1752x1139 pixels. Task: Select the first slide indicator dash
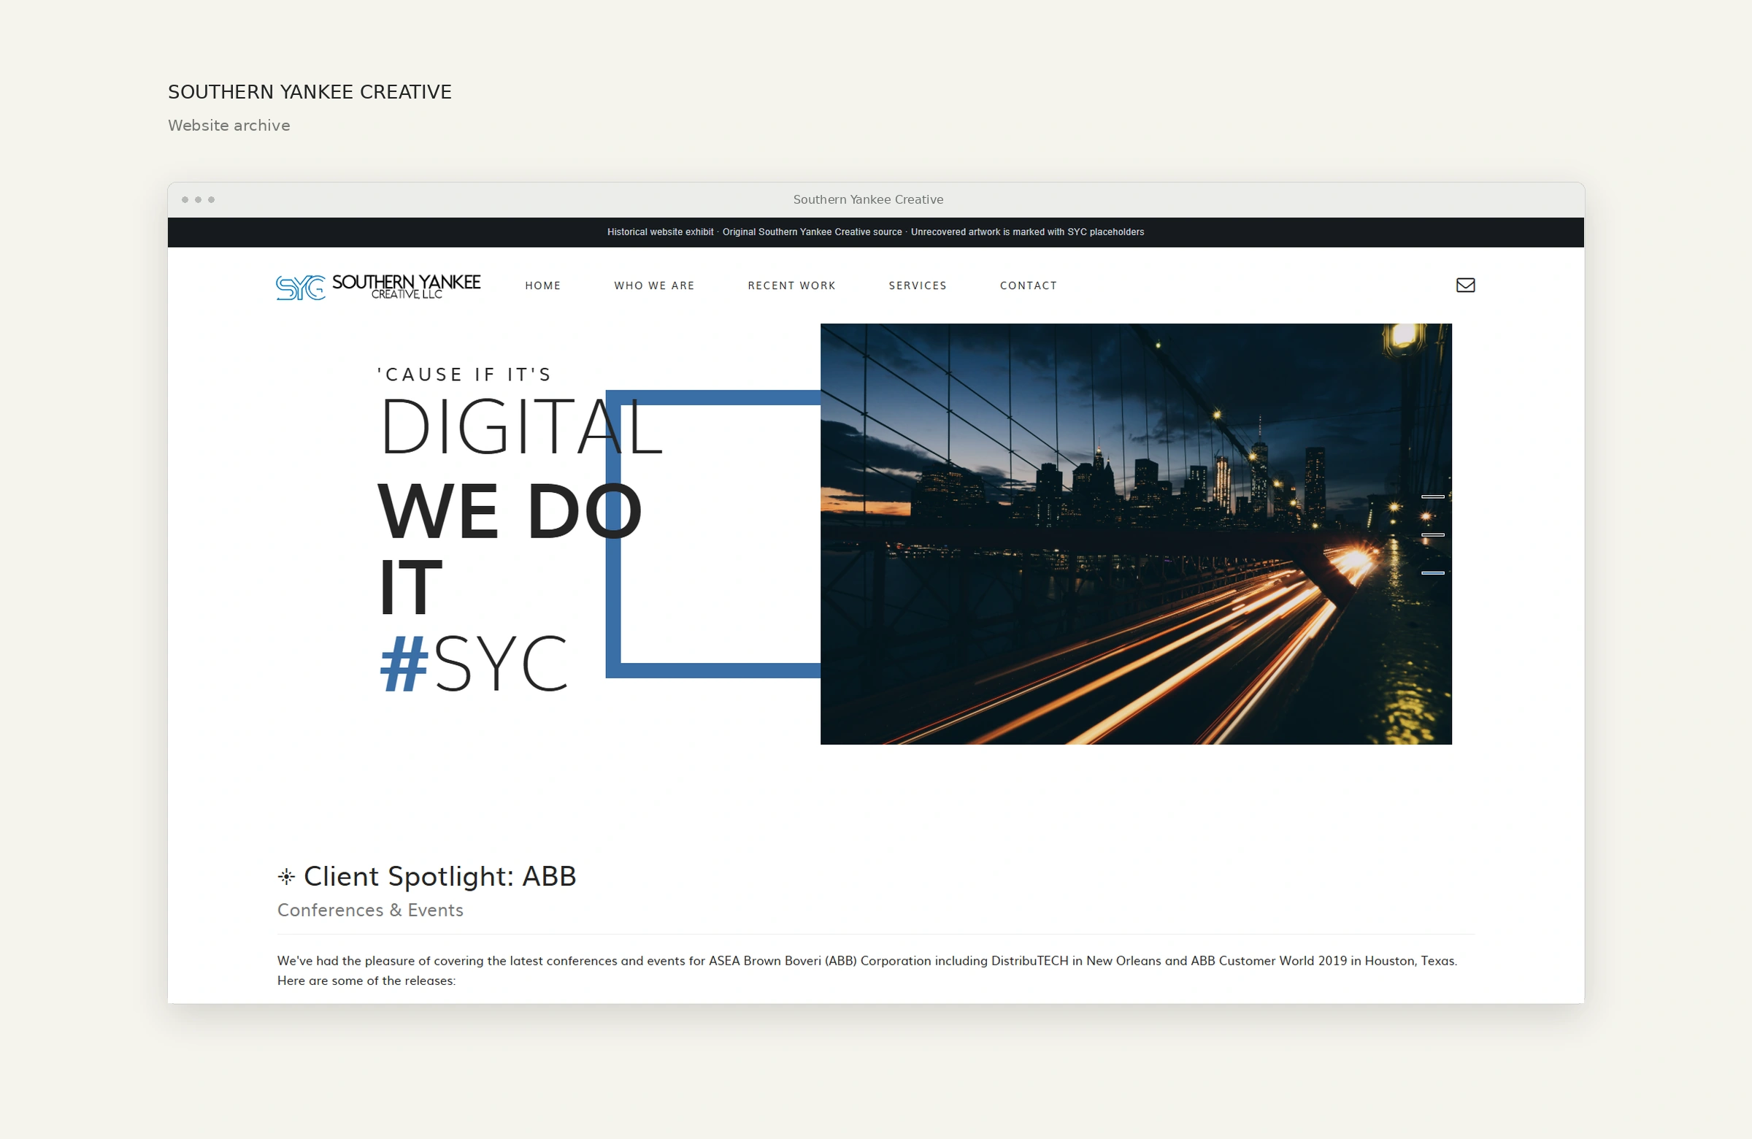[1432, 497]
